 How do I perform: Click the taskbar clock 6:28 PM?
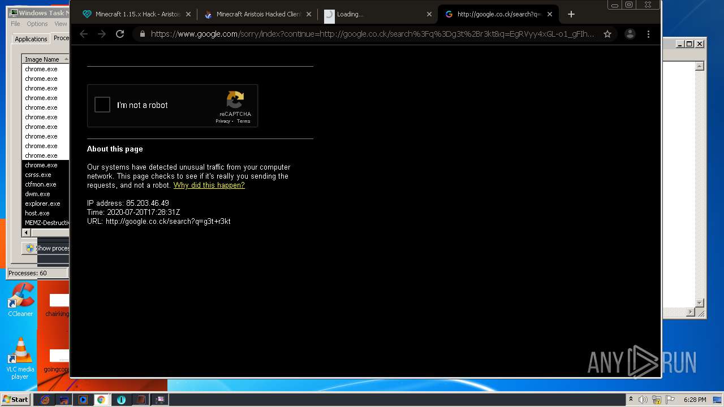695,400
